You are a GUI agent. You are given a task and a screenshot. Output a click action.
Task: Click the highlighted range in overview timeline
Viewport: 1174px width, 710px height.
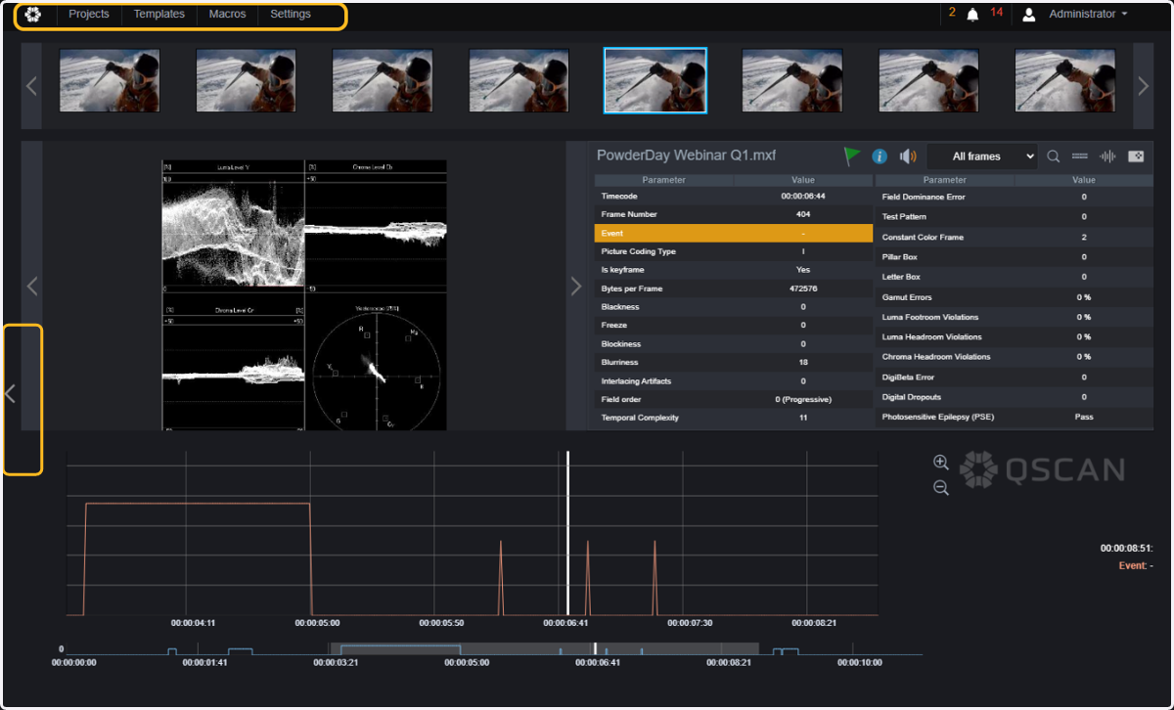click(545, 648)
